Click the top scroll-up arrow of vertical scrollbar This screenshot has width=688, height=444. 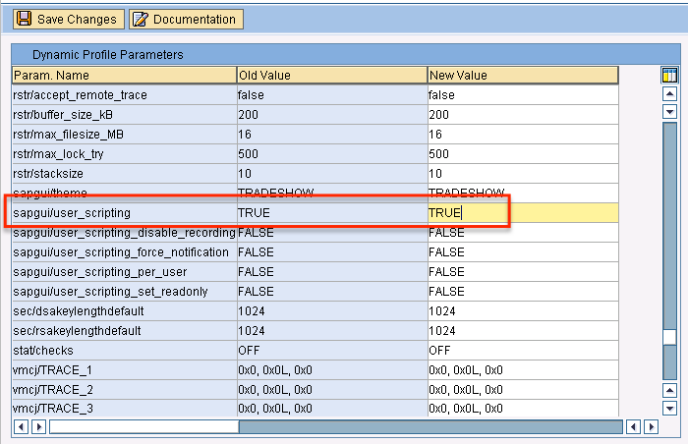coord(670,94)
